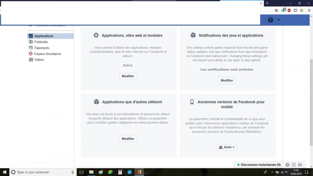This screenshot has width=313, height=176.
Task: Click the green round extension icon
Action: [x=302, y=10]
